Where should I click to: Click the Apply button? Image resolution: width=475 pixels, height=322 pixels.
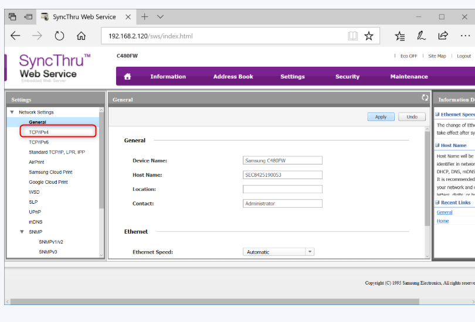[381, 117]
